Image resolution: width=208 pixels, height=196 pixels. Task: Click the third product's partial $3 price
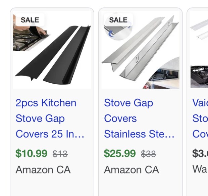tap(200, 153)
